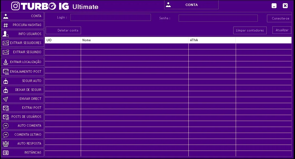The image size is (295, 159).
Task: Click the Instagram logo icon in the title
Action: [15, 6]
